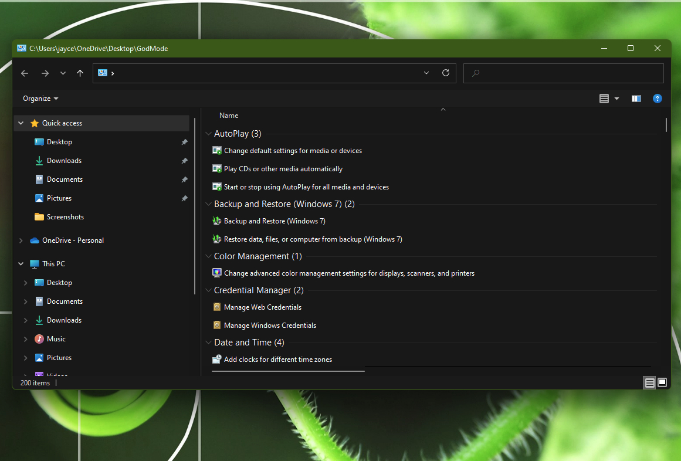Open Documents under Quick access

pyautogui.click(x=65, y=179)
